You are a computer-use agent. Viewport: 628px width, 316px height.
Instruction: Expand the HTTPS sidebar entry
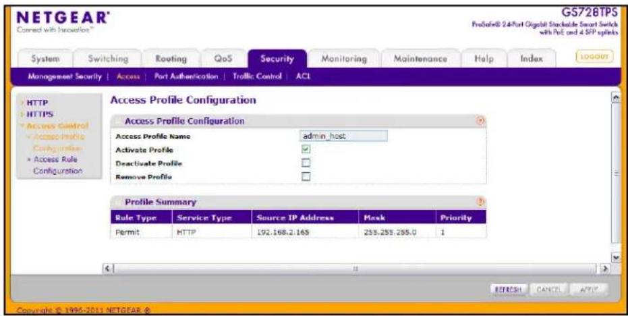click(x=39, y=114)
